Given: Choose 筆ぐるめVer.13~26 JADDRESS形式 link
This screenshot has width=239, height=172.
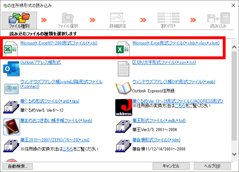Looking at the screenshot, I should click(x=178, y=101).
